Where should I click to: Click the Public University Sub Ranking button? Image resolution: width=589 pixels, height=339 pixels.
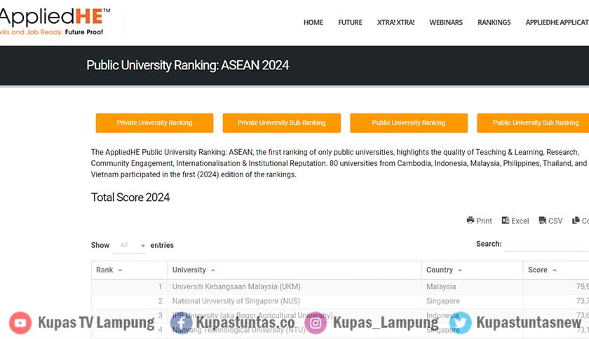pos(533,123)
